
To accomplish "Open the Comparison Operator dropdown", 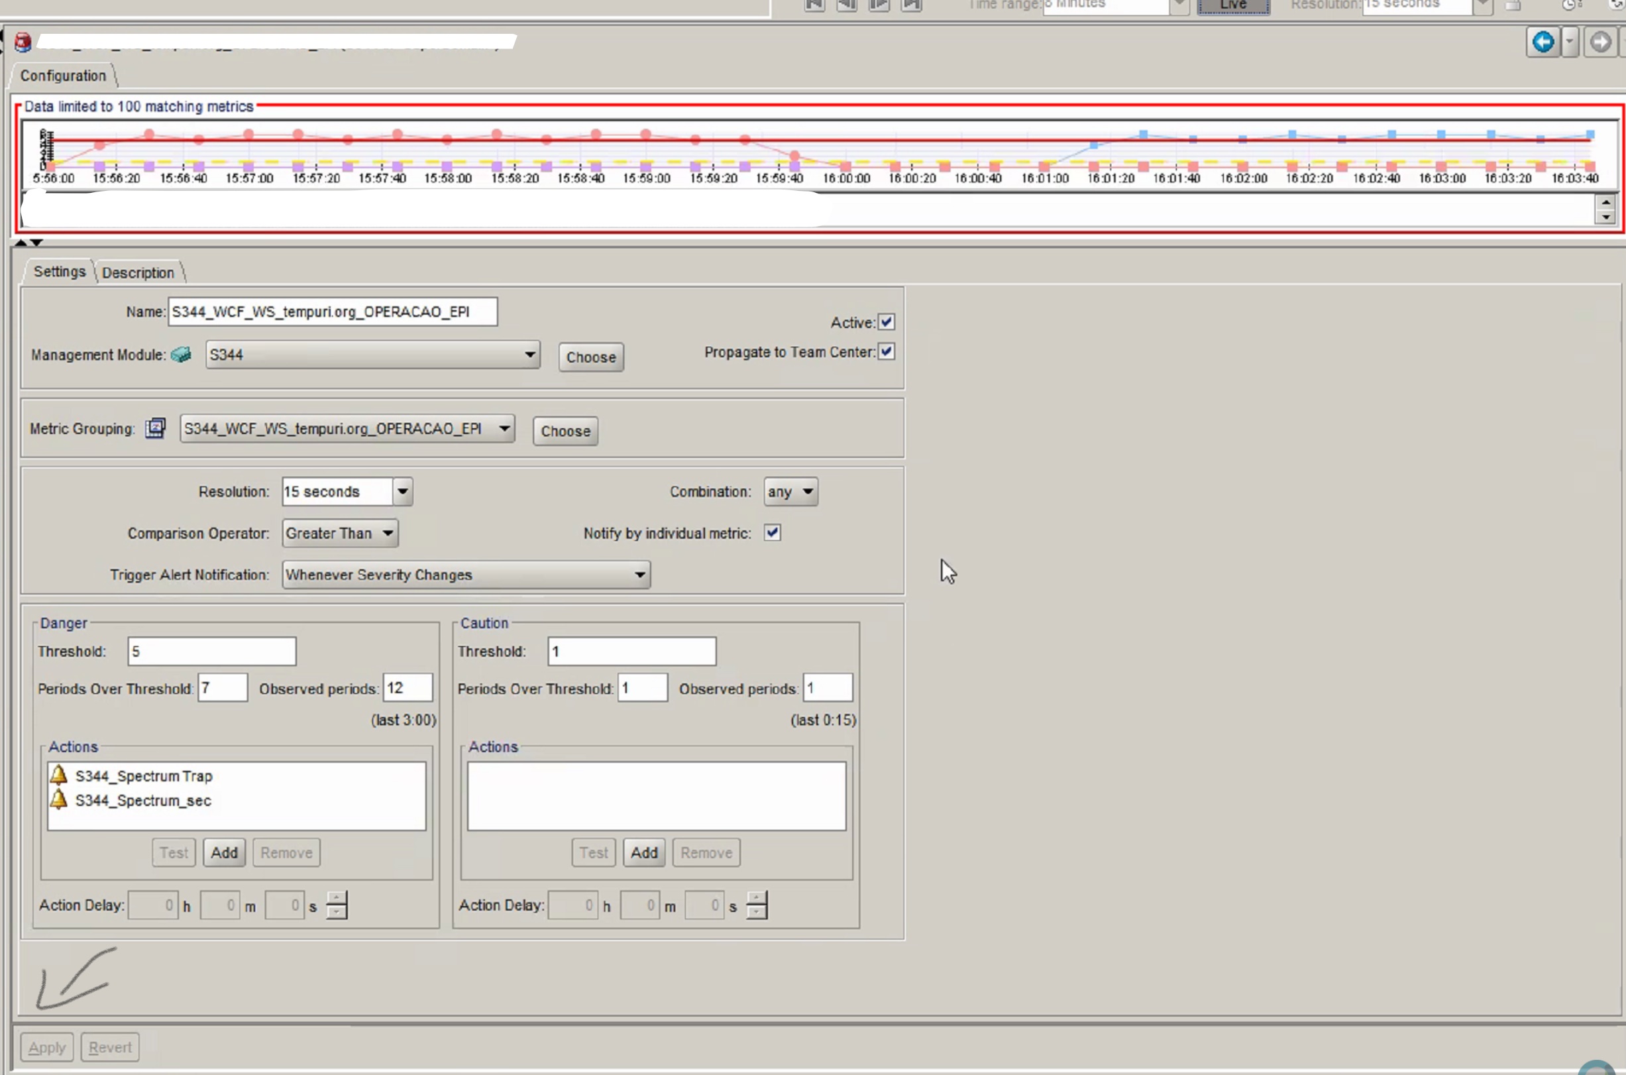I will (x=340, y=533).
